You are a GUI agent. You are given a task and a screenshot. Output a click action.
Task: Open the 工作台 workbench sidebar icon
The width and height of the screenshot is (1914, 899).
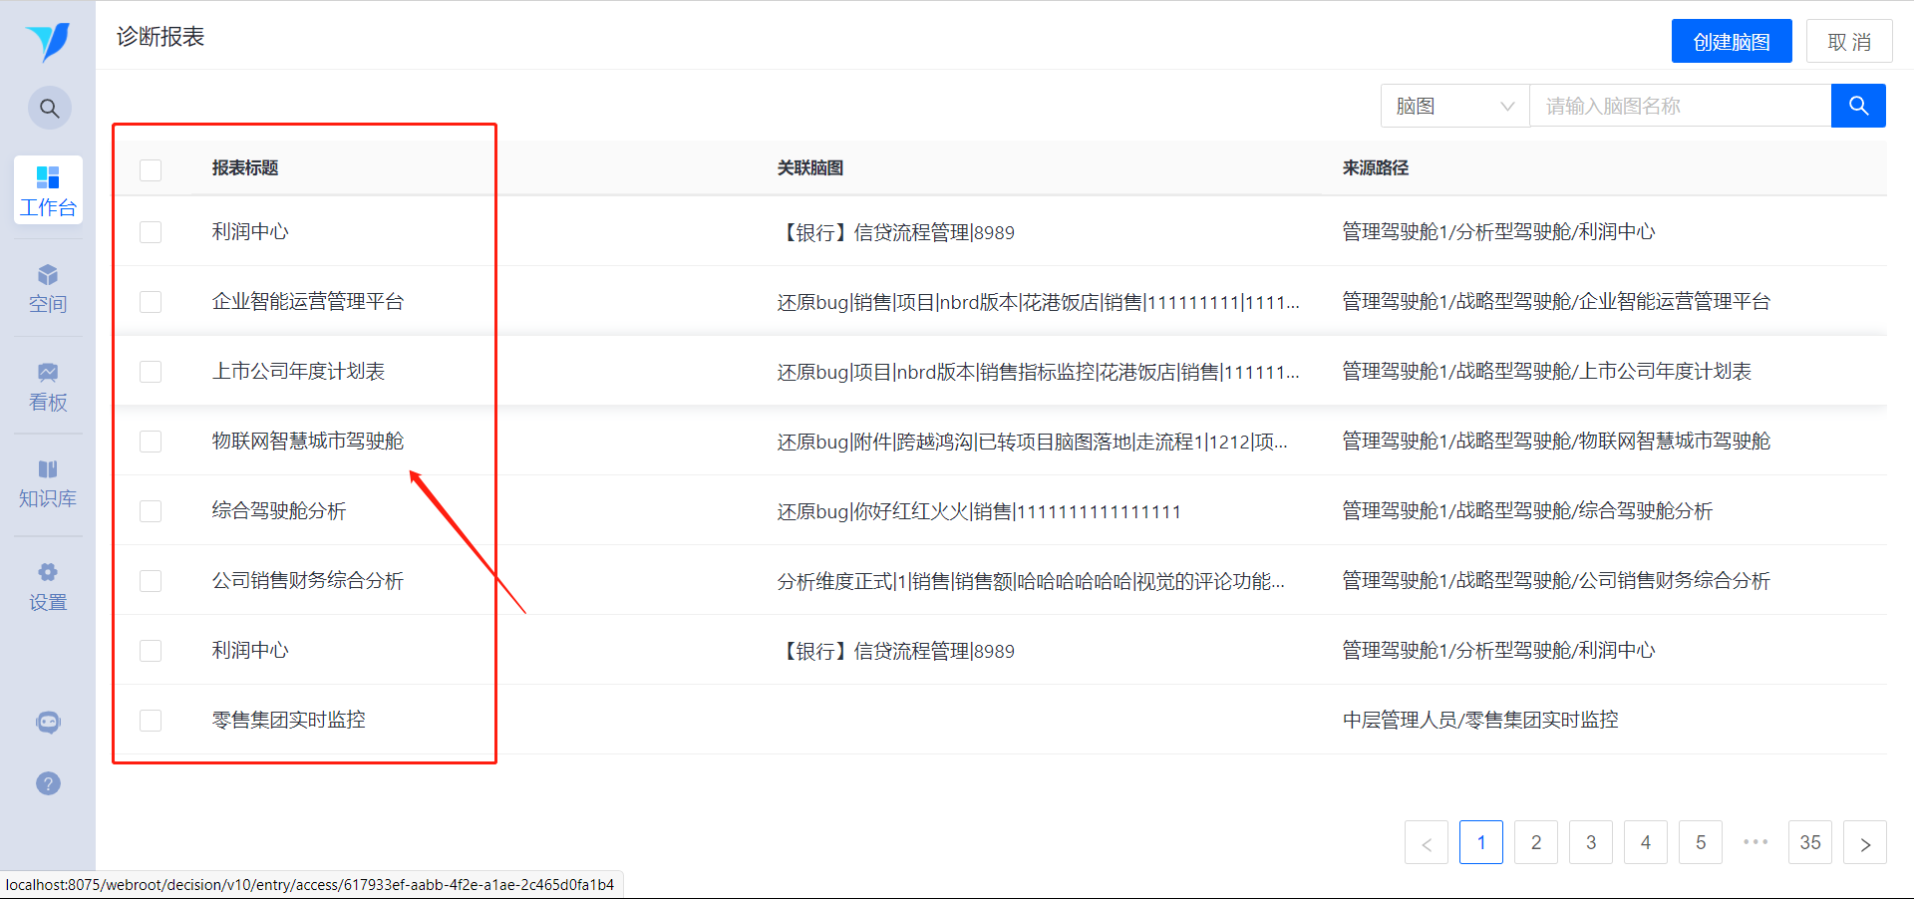tap(48, 190)
